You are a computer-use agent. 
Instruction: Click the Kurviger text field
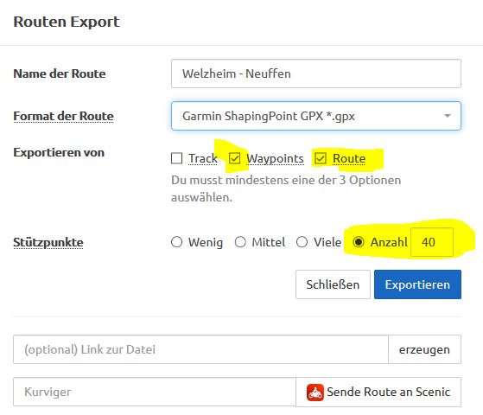point(155,392)
